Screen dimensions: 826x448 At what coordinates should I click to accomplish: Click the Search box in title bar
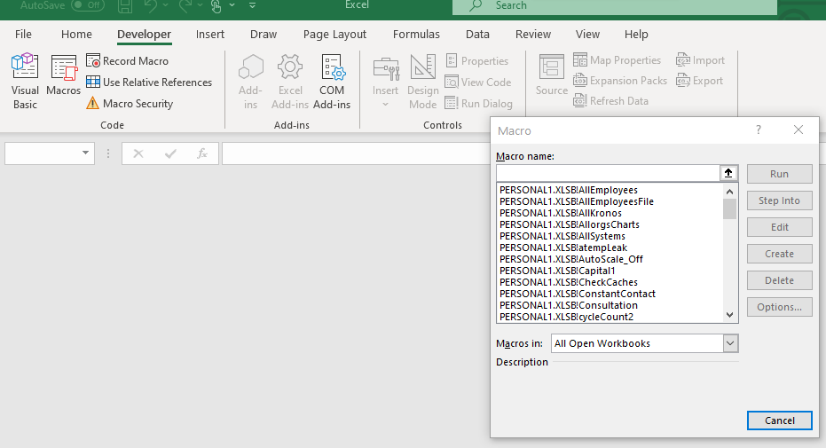[615, 6]
